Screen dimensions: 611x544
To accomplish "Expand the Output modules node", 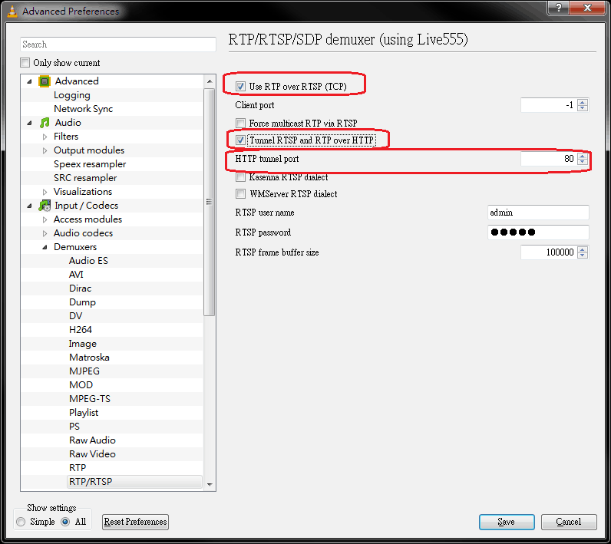I will tap(45, 150).
